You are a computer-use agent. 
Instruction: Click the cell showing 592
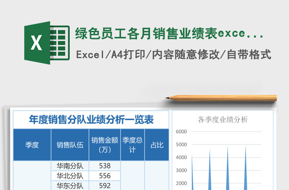point(104,186)
